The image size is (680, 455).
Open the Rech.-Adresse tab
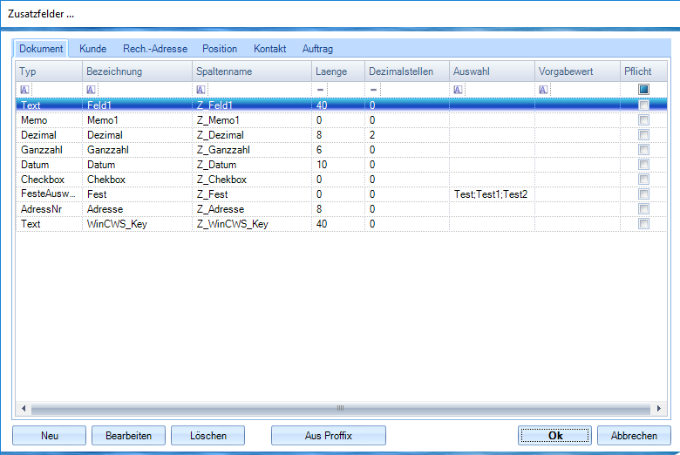[x=155, y=49]
